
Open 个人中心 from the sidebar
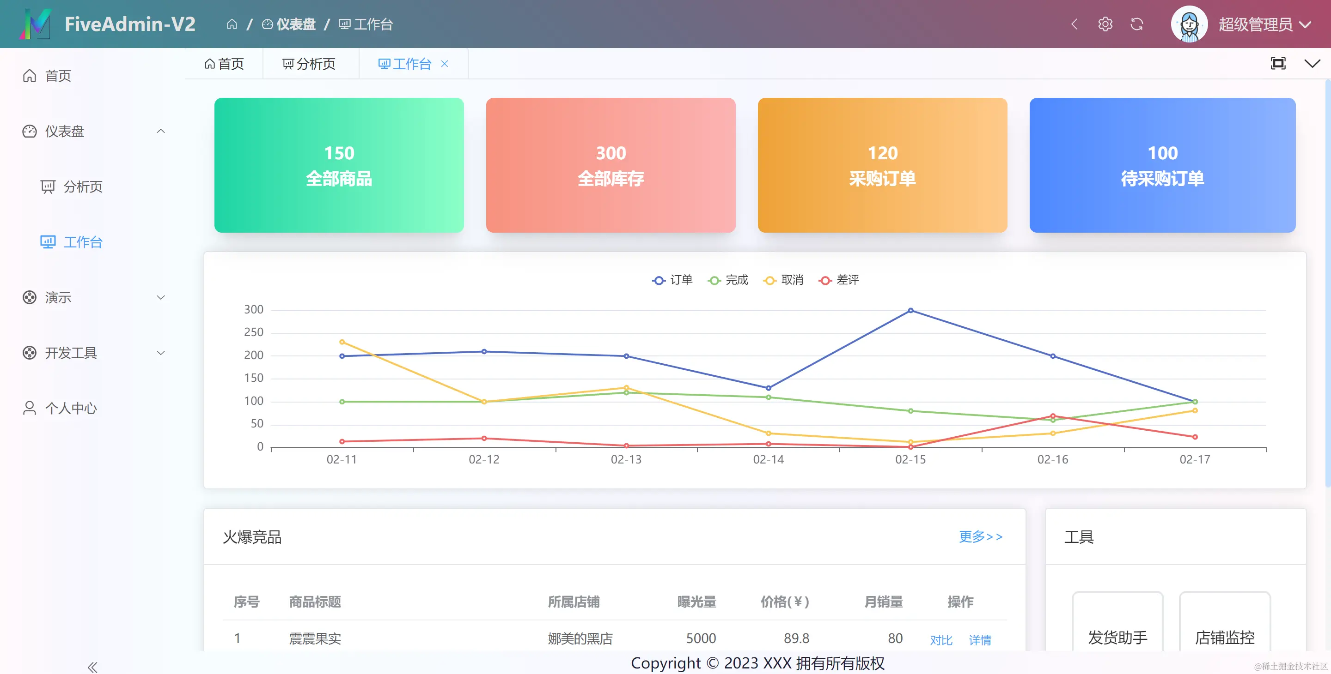tap(70, 408)
